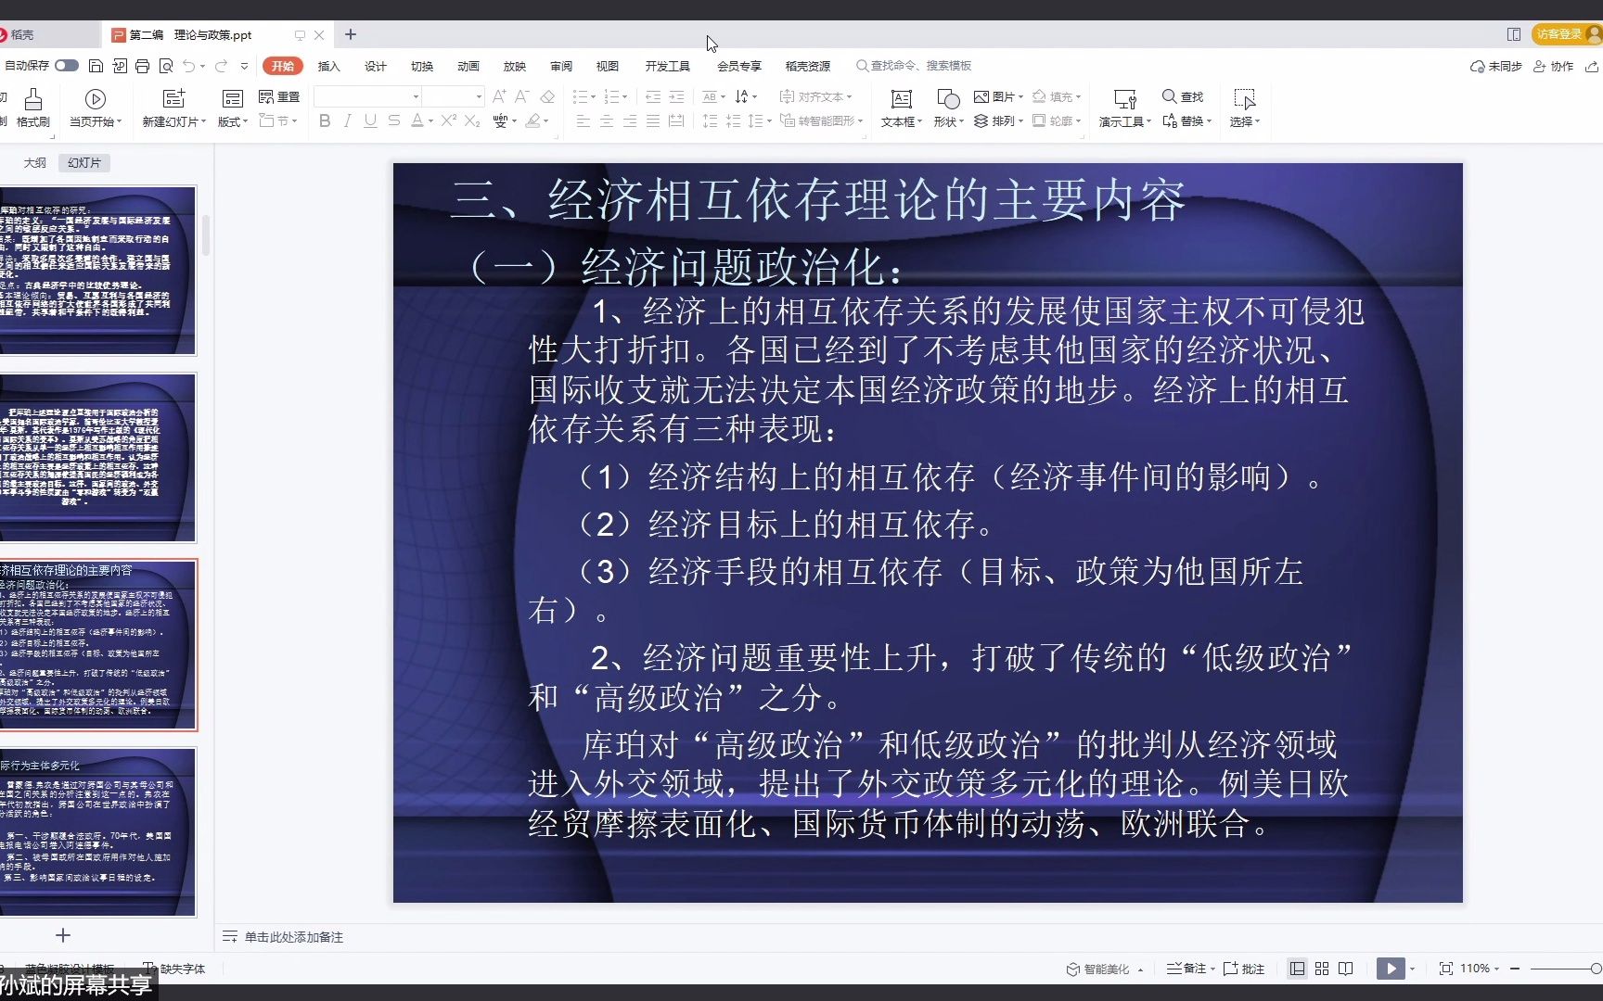The image size is (1603, 1001).
Task: Click the share/export icon at top right
Action: (x=1592, y=66)
